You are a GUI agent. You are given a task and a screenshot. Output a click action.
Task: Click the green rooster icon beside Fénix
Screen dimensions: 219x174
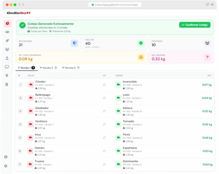click(118, 138)
